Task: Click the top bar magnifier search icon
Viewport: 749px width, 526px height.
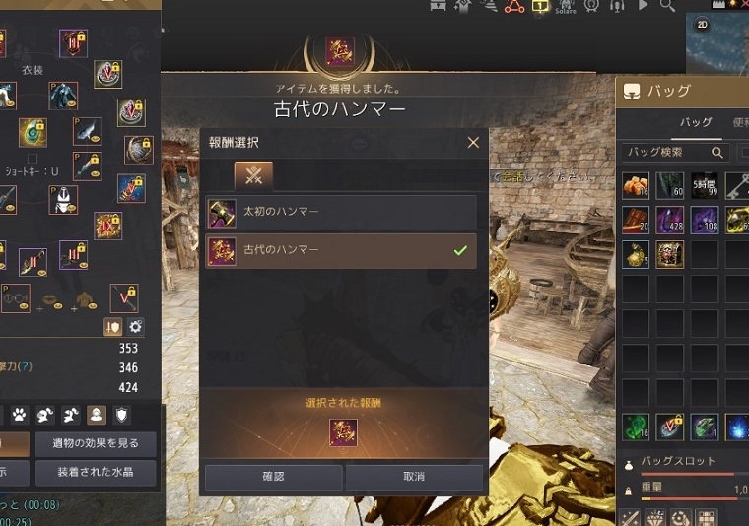Action: coord(667,5)
